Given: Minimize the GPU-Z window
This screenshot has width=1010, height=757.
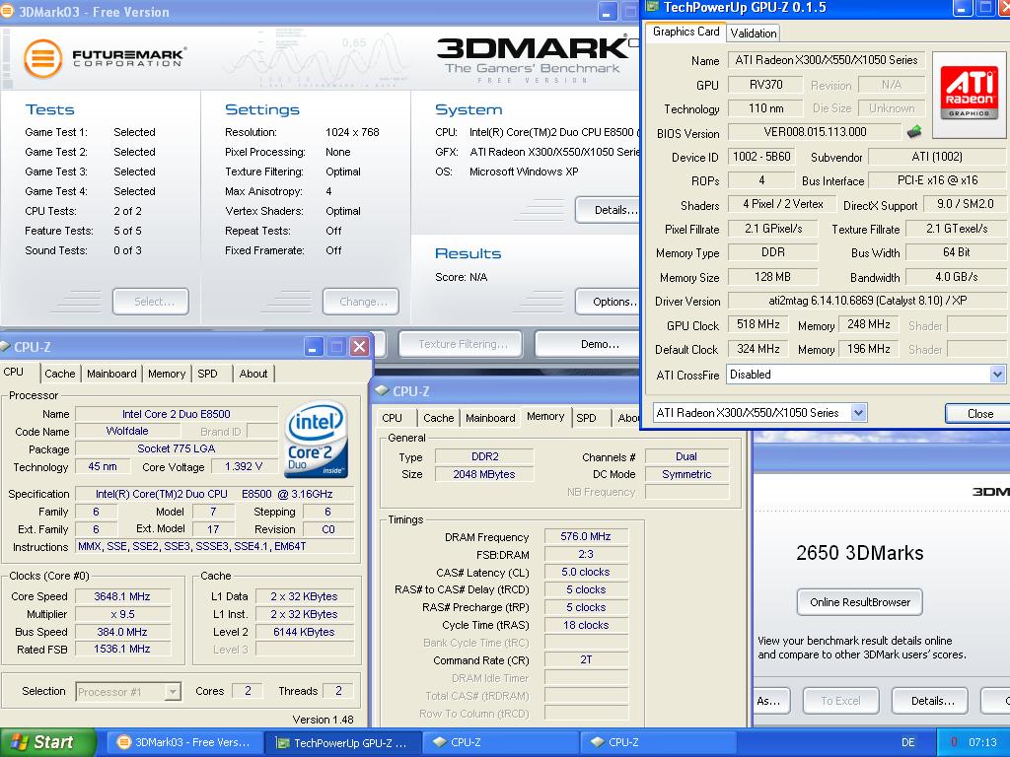Looking at the screenshot, I should tap(963, 8).
